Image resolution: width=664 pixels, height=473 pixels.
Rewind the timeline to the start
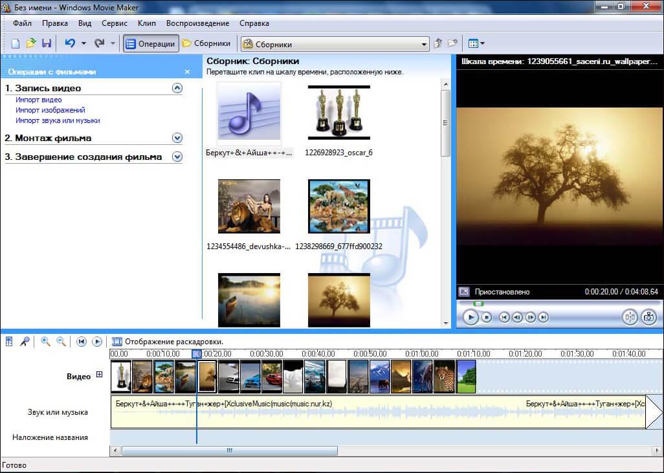point(82,341)
